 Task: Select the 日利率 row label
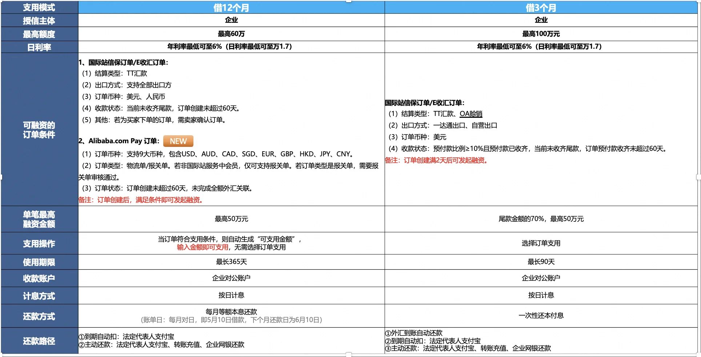coord(39,47)
